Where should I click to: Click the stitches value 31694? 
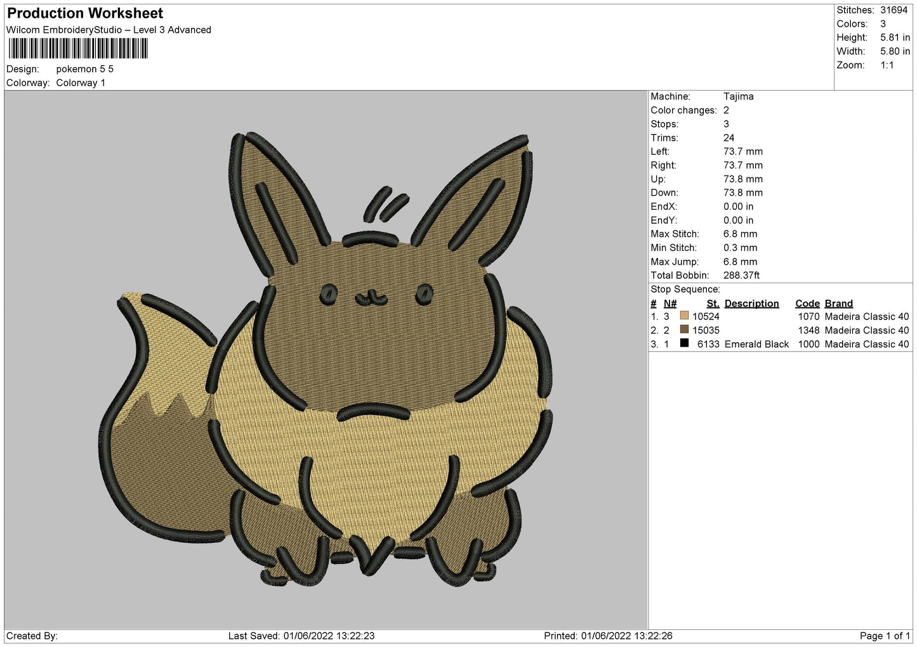[894, 10]
